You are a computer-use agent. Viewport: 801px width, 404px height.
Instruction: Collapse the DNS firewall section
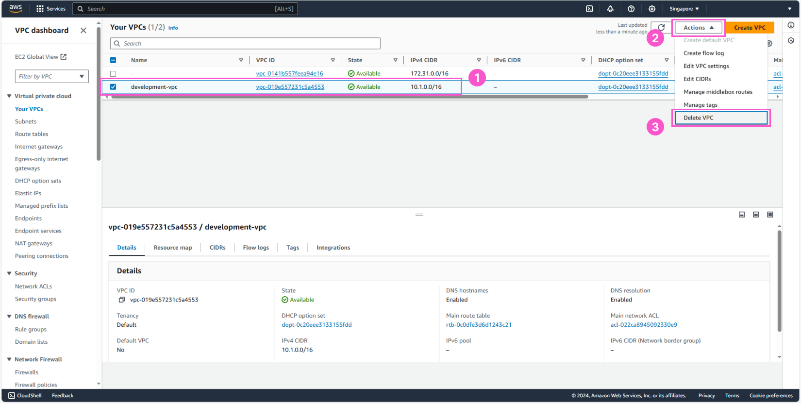point(9,317)
